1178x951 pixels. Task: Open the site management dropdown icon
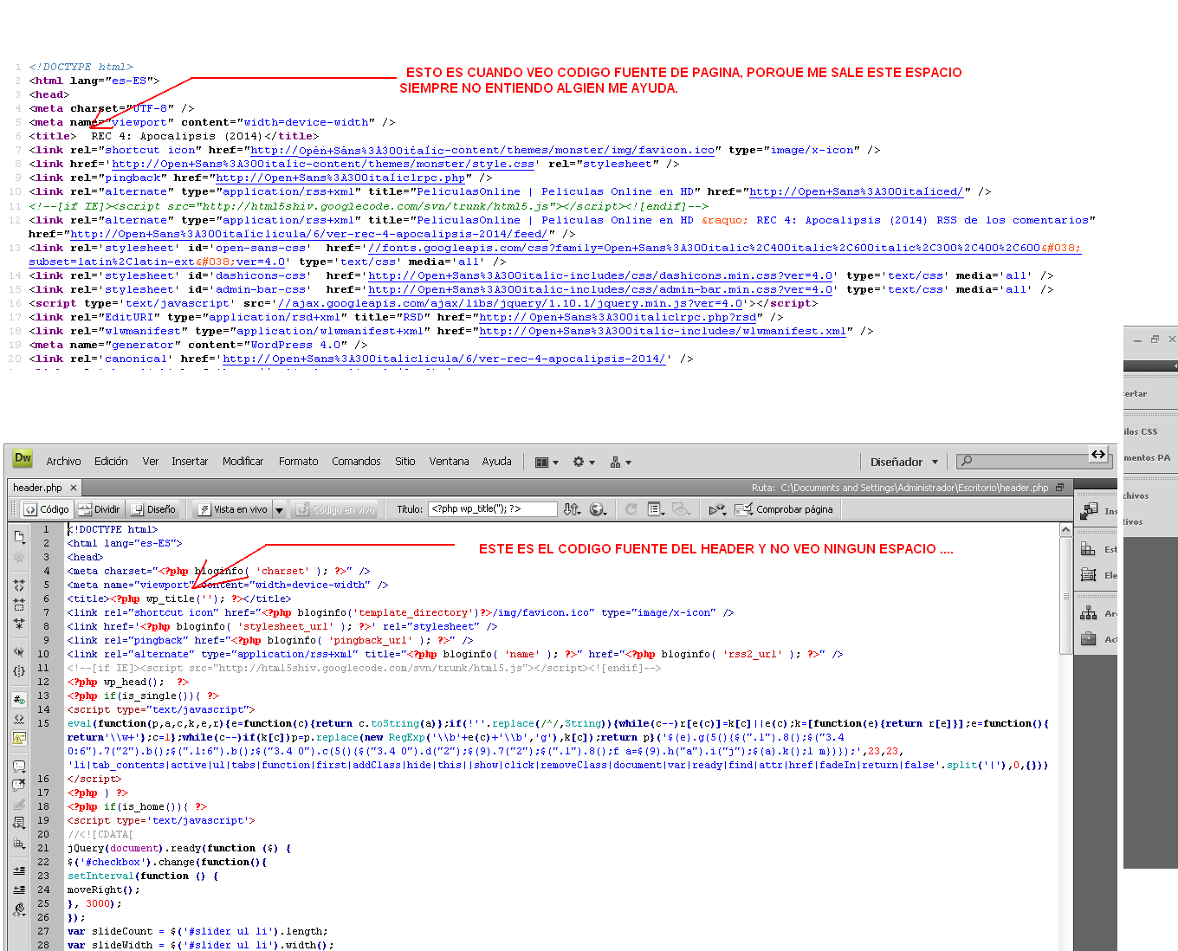click(x=620, y=463)
